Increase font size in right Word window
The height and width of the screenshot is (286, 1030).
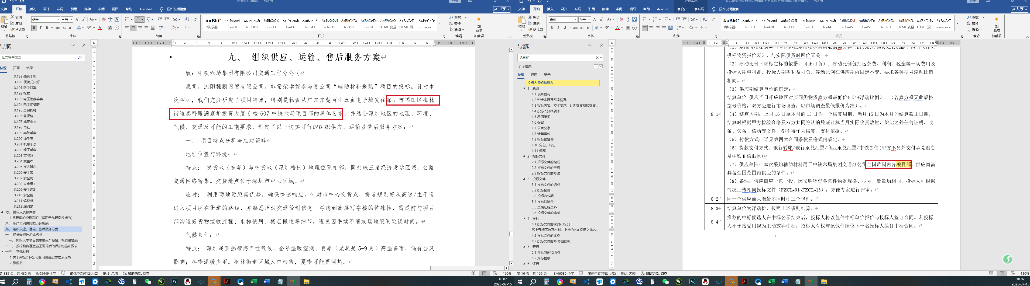tap(595, 20)
